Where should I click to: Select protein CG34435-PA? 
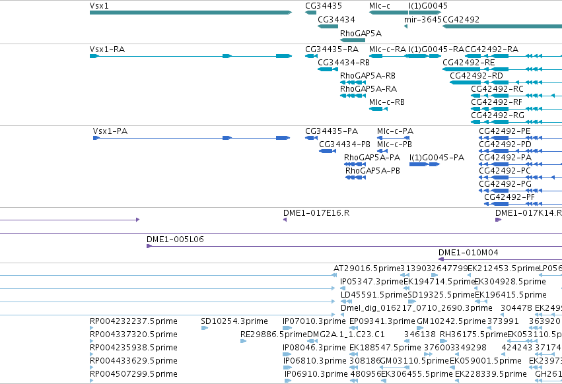click(x=311, y=138)
